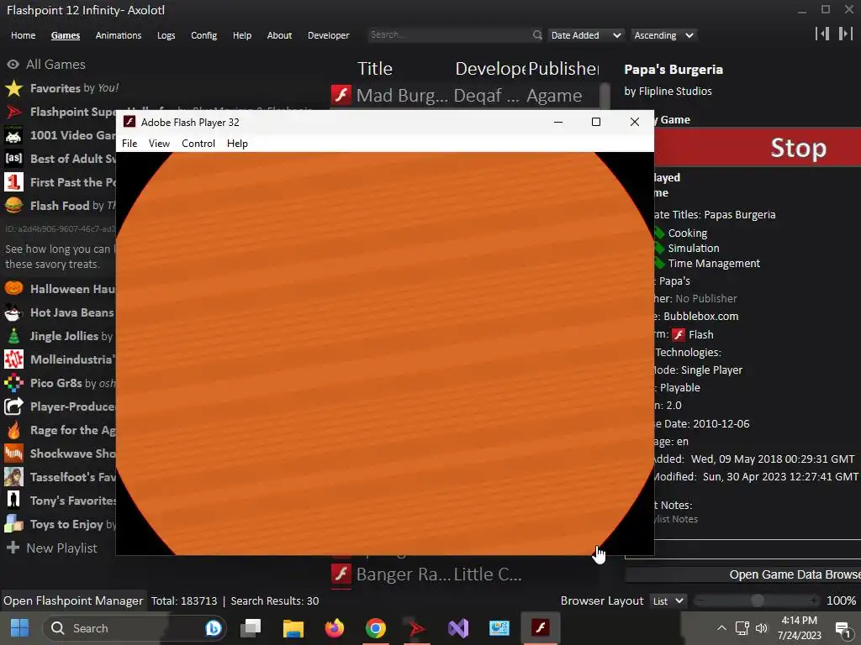Open the Flash Player File menu
Screen dimensions: 861x645
click(129, 143)
